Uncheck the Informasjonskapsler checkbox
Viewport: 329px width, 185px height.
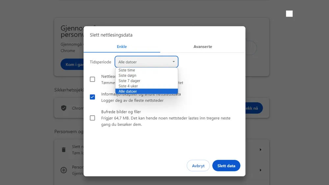92,97
